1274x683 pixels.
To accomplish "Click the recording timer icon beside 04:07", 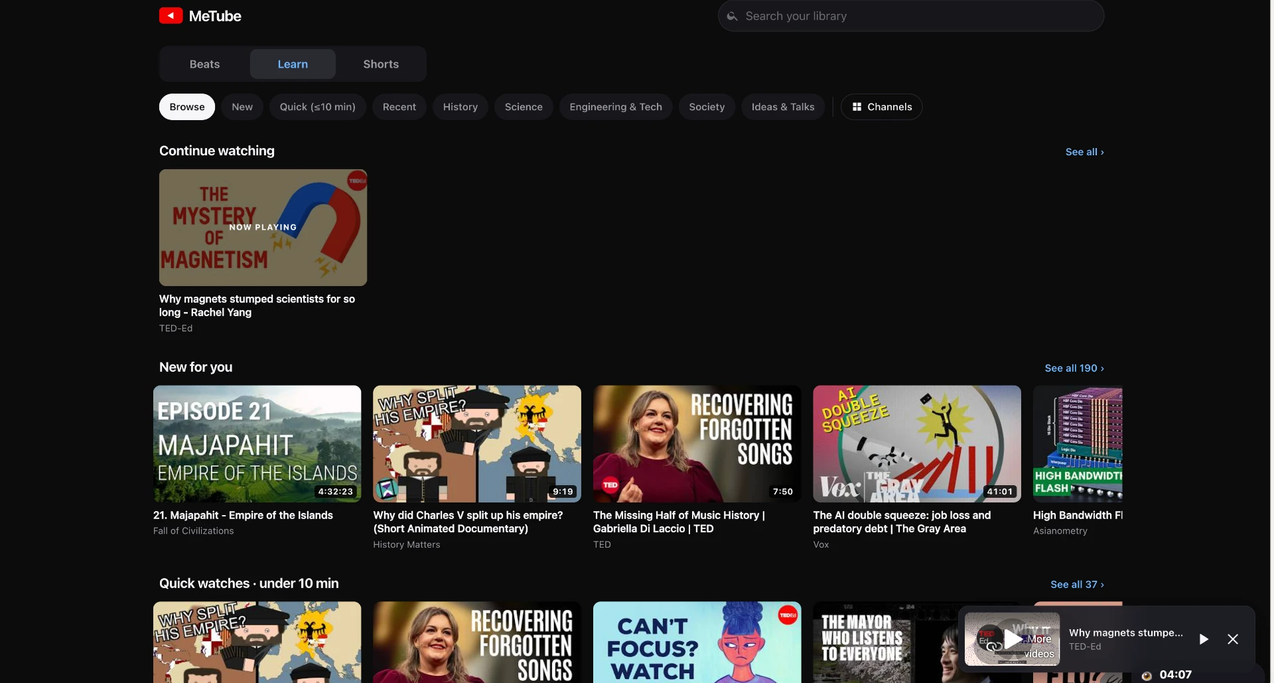I will pyautogui.click(x=1147, y=675).
